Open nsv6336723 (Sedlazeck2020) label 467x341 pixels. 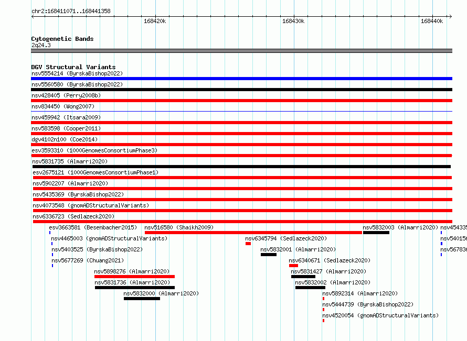pyautogui.click(x=73, y=216)
